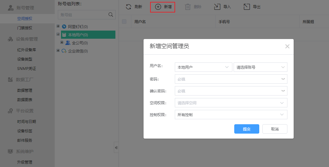Select 本地用户(0) label in account group tree
The width and height of the screenshot is (329, 167).
pos(78,35)
